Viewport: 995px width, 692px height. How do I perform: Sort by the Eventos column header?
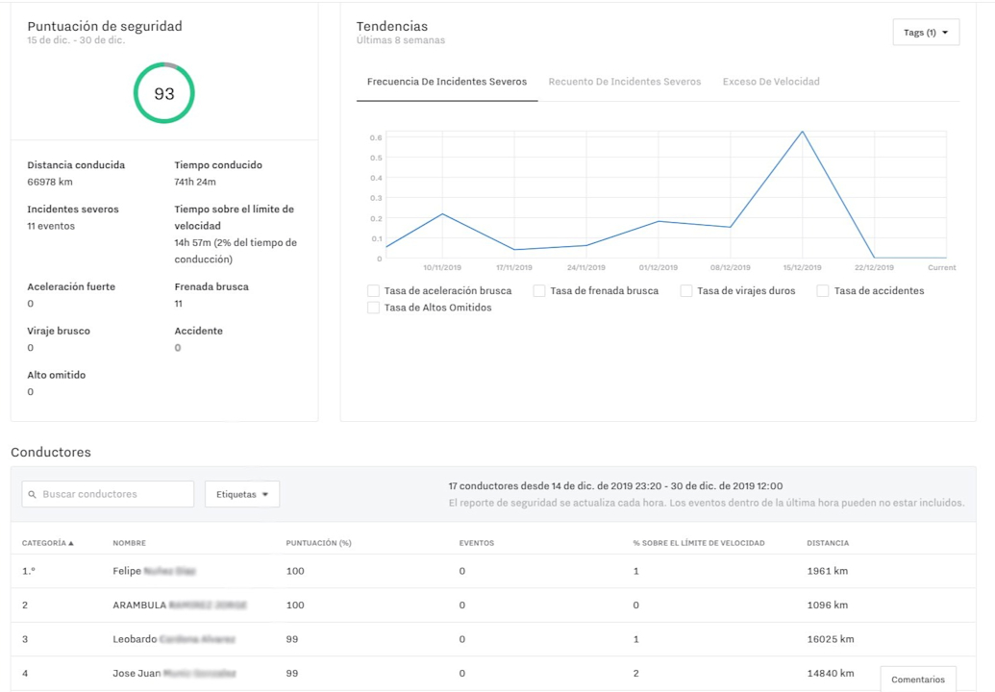click(x=477, y=544)
